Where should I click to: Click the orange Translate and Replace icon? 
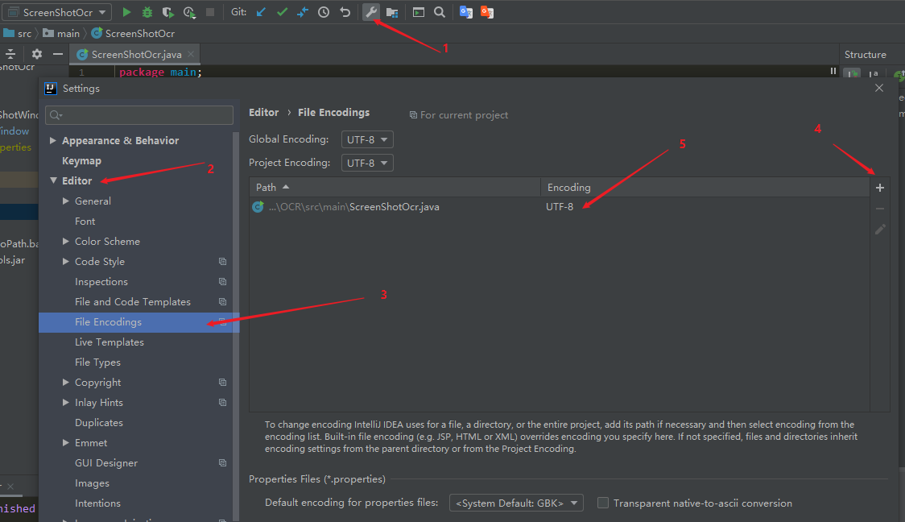[x=487, y=12]
